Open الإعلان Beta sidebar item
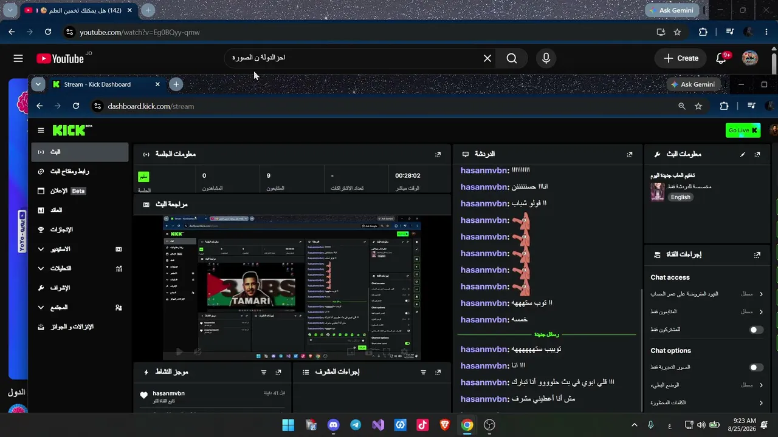The width and height of the screenshot is (778, 437). (x=80, y=191)
